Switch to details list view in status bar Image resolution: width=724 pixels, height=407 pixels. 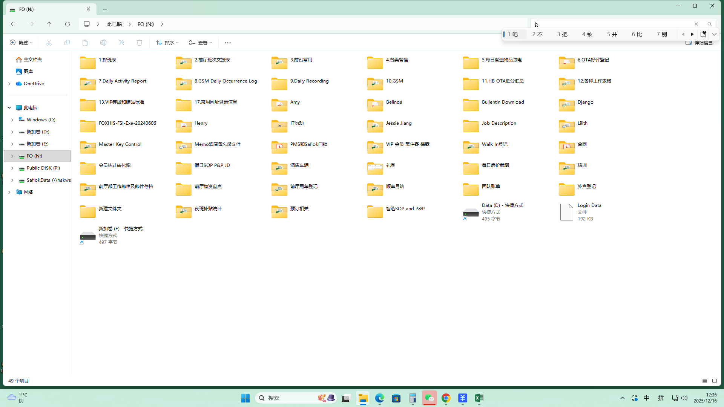pos(705,381)
